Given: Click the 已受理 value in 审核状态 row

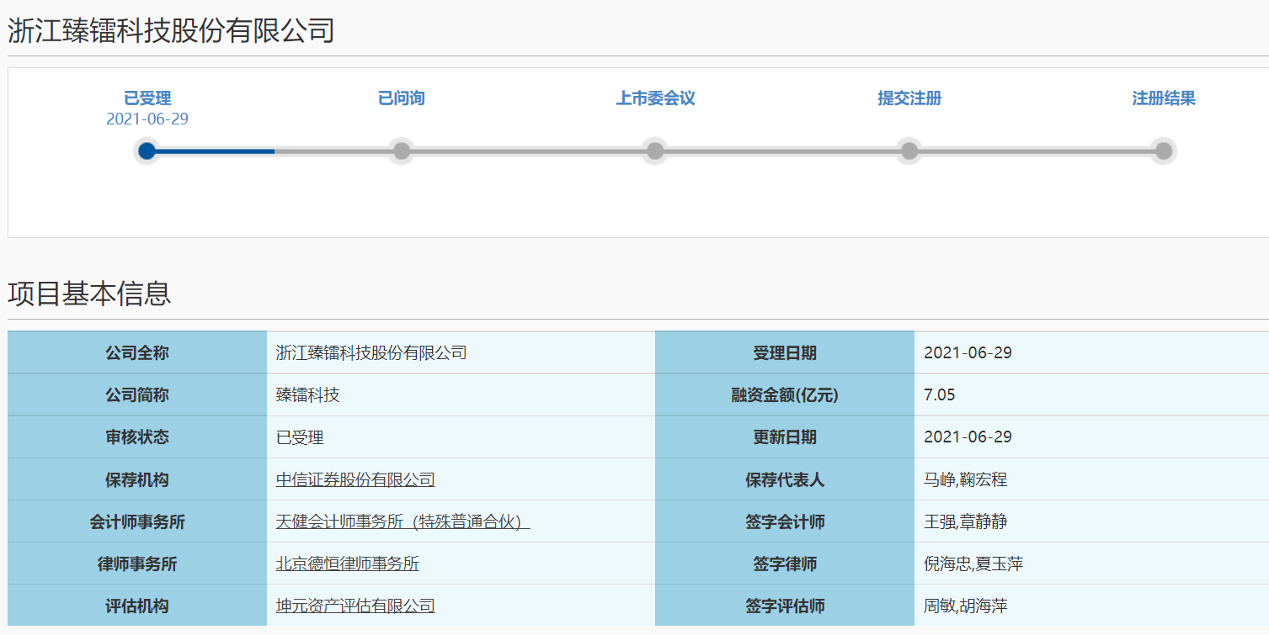Looking at the screenshot, I should (300, 437).
